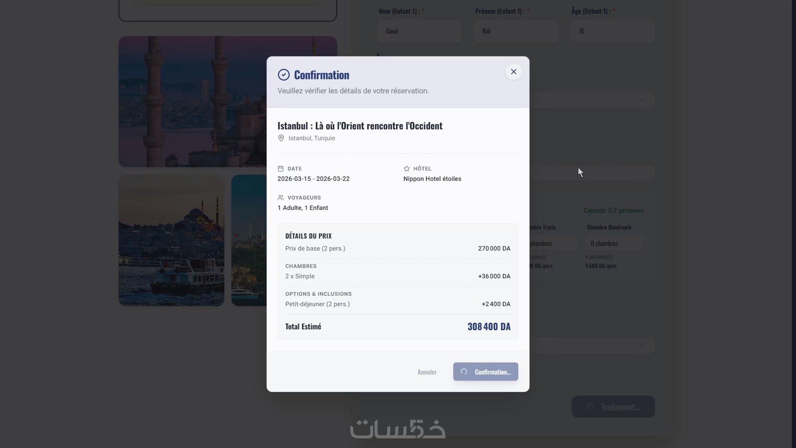Click the Nom (Enfant 1) field containing Good
The image size is (796, 448).
[x=420, y=31]
